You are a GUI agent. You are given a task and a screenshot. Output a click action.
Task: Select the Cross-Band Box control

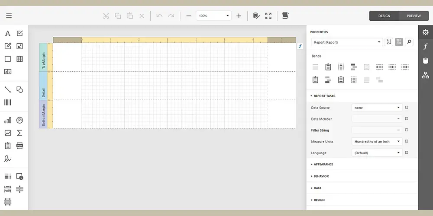point(8,202)
